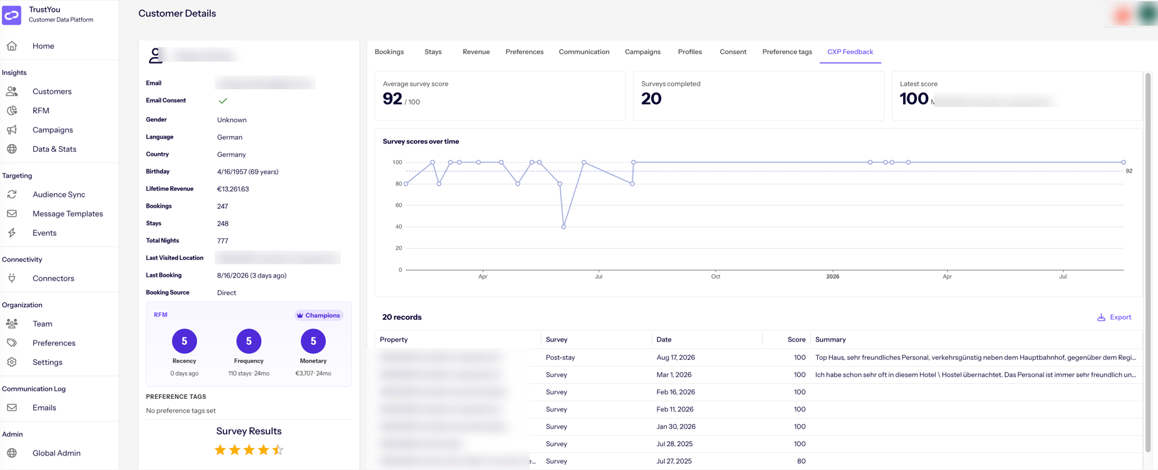Click the TrustYou logo icon
Viewport: 1158px width, 470px height.
point(12,14)
